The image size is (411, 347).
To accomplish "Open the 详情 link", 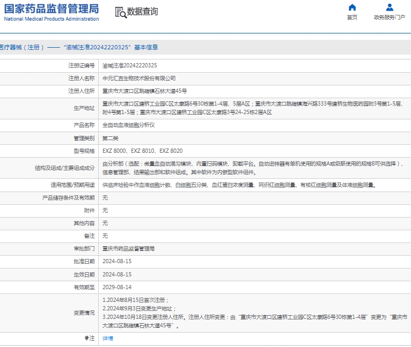I will [x=108, y=339].
